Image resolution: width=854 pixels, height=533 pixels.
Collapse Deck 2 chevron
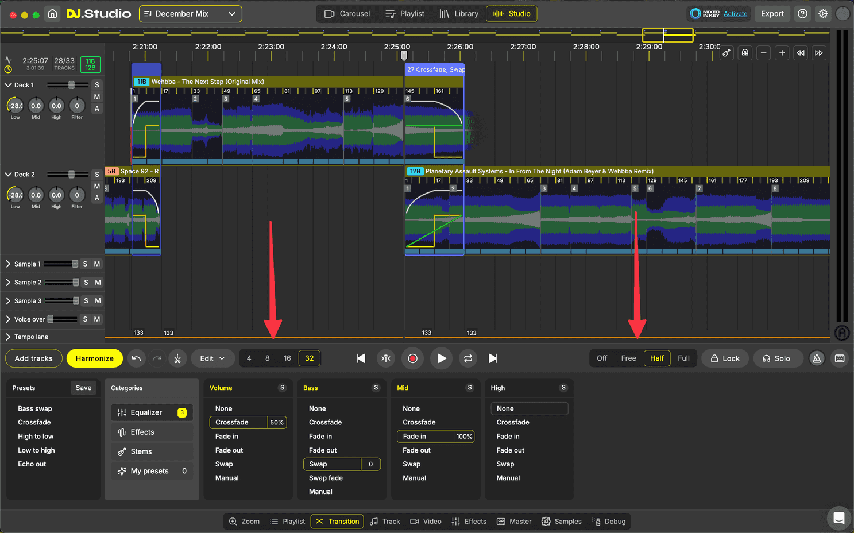click(x=8, y=175)
